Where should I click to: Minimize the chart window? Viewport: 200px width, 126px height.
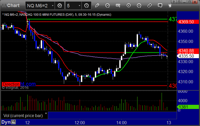tap(184, 2)
